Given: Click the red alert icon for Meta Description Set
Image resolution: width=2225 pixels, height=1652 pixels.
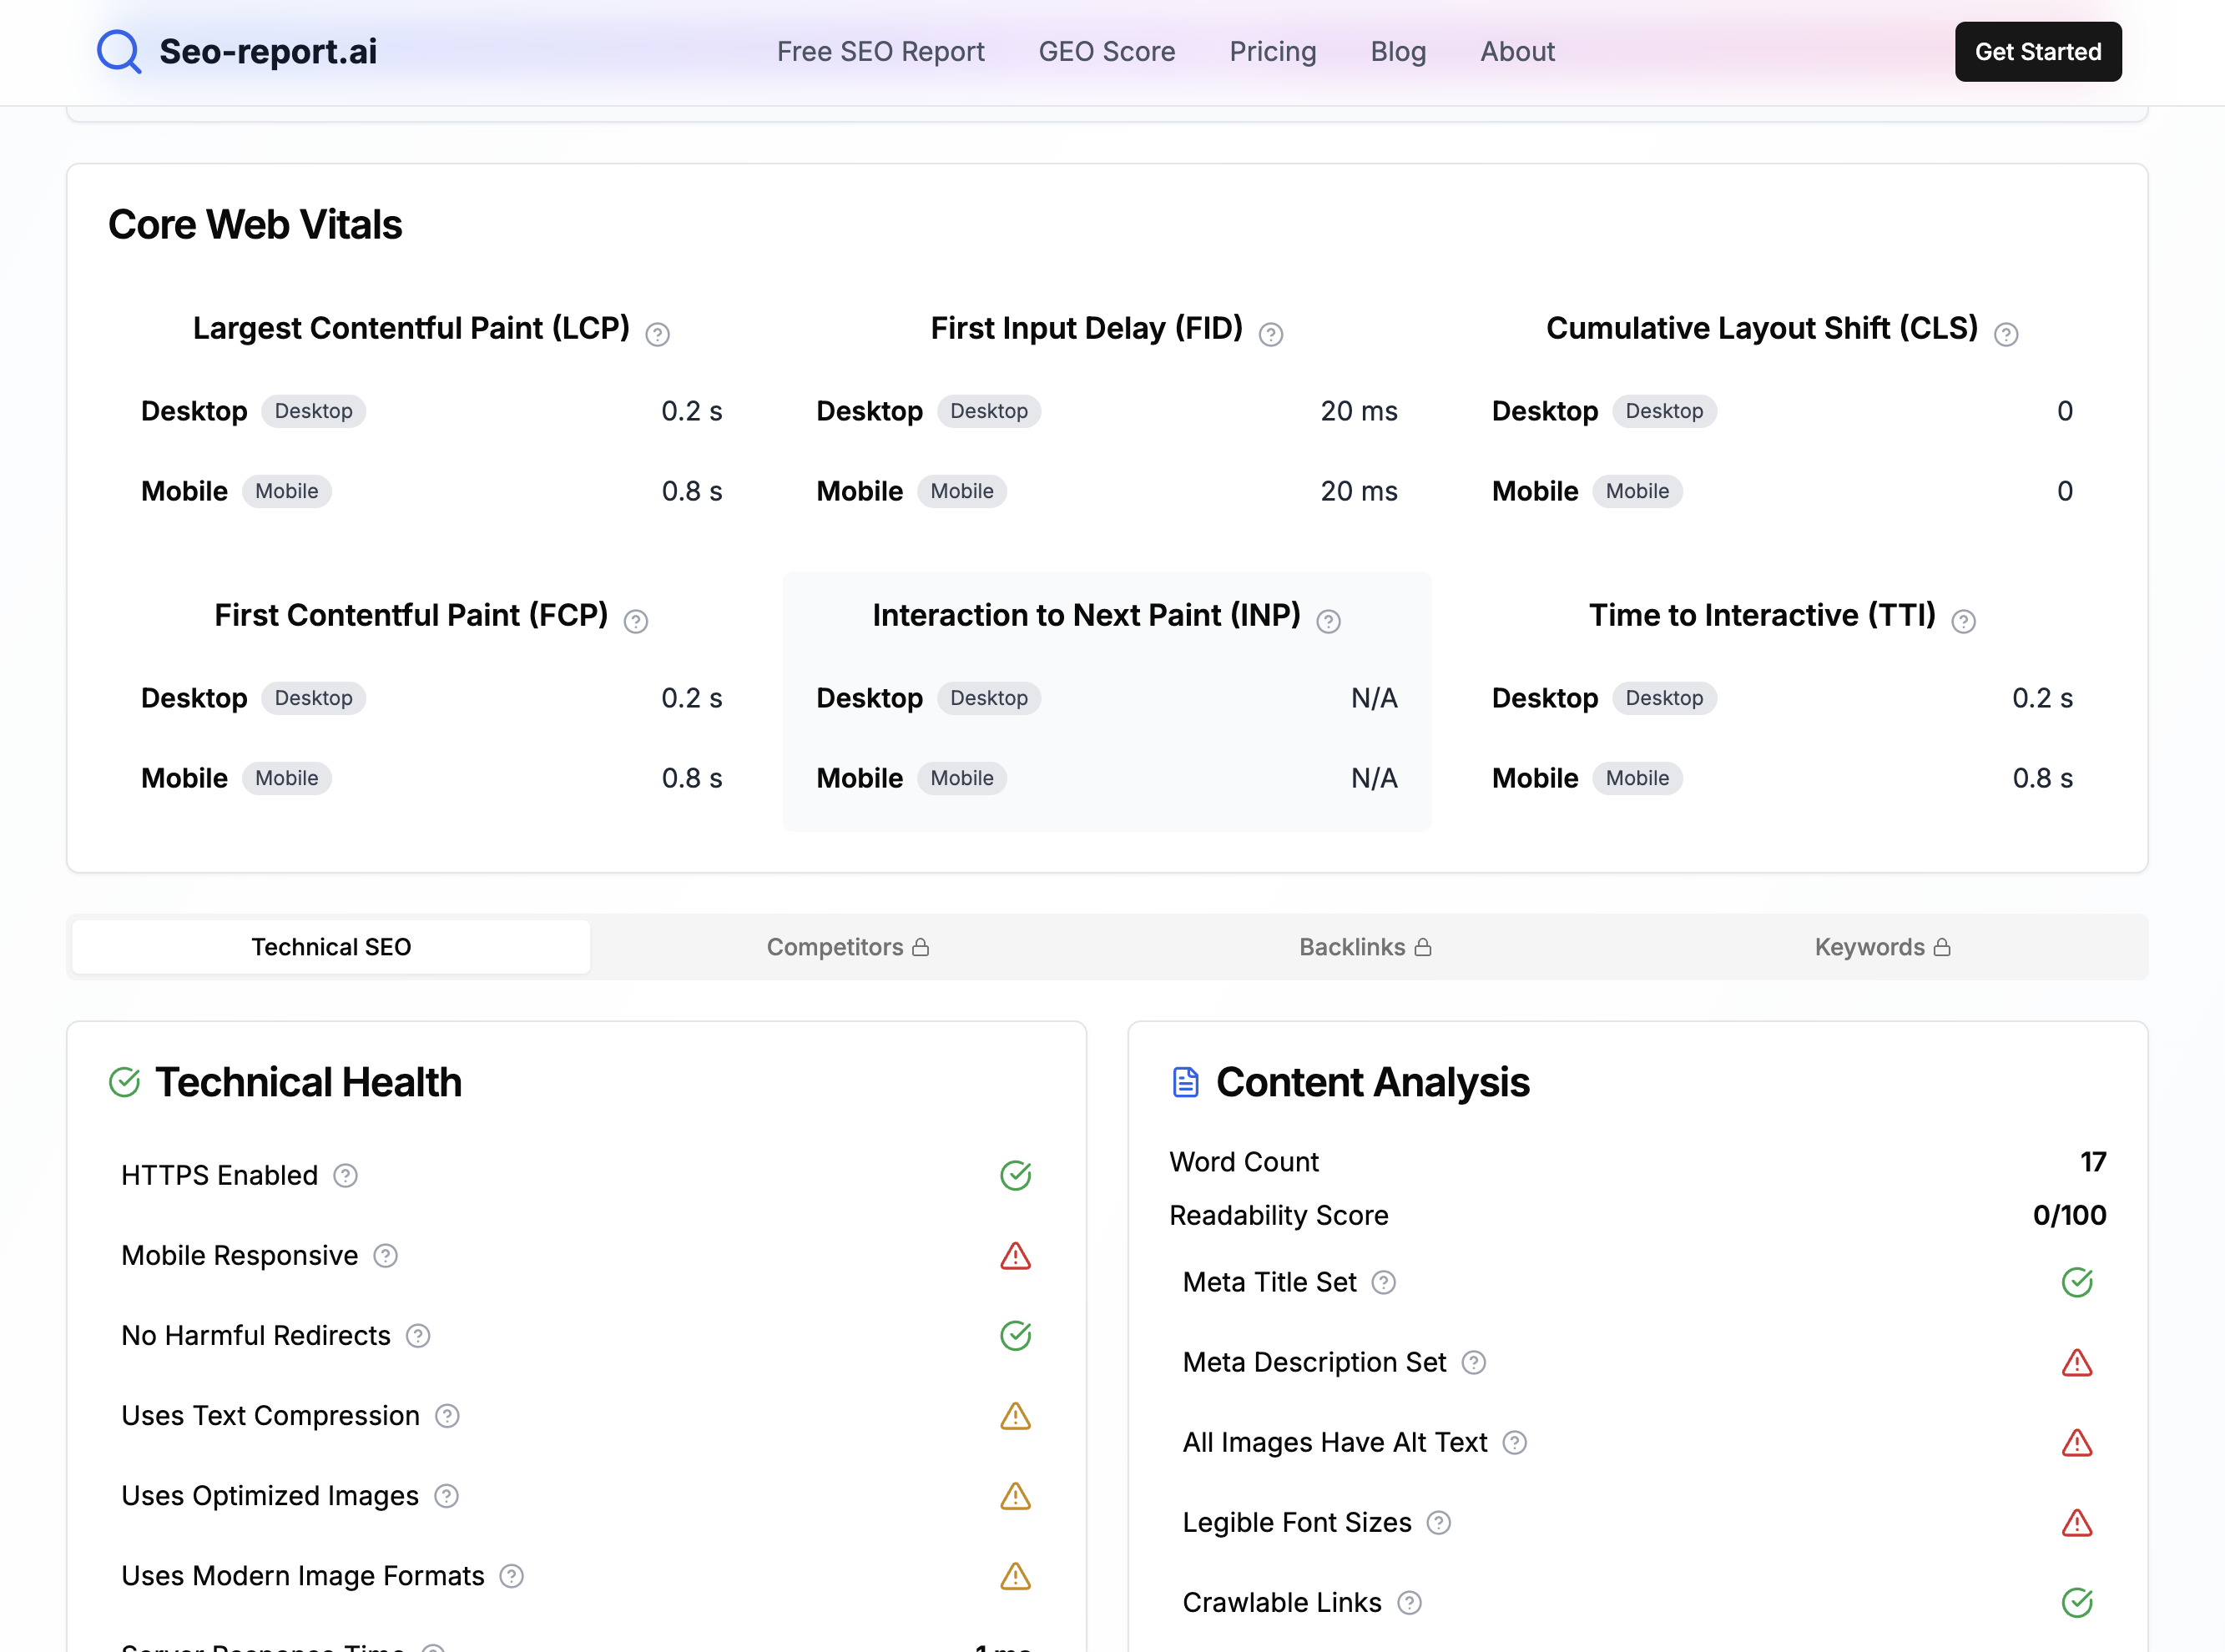Looking at the screenshot, I should tap(2077, 1362).
